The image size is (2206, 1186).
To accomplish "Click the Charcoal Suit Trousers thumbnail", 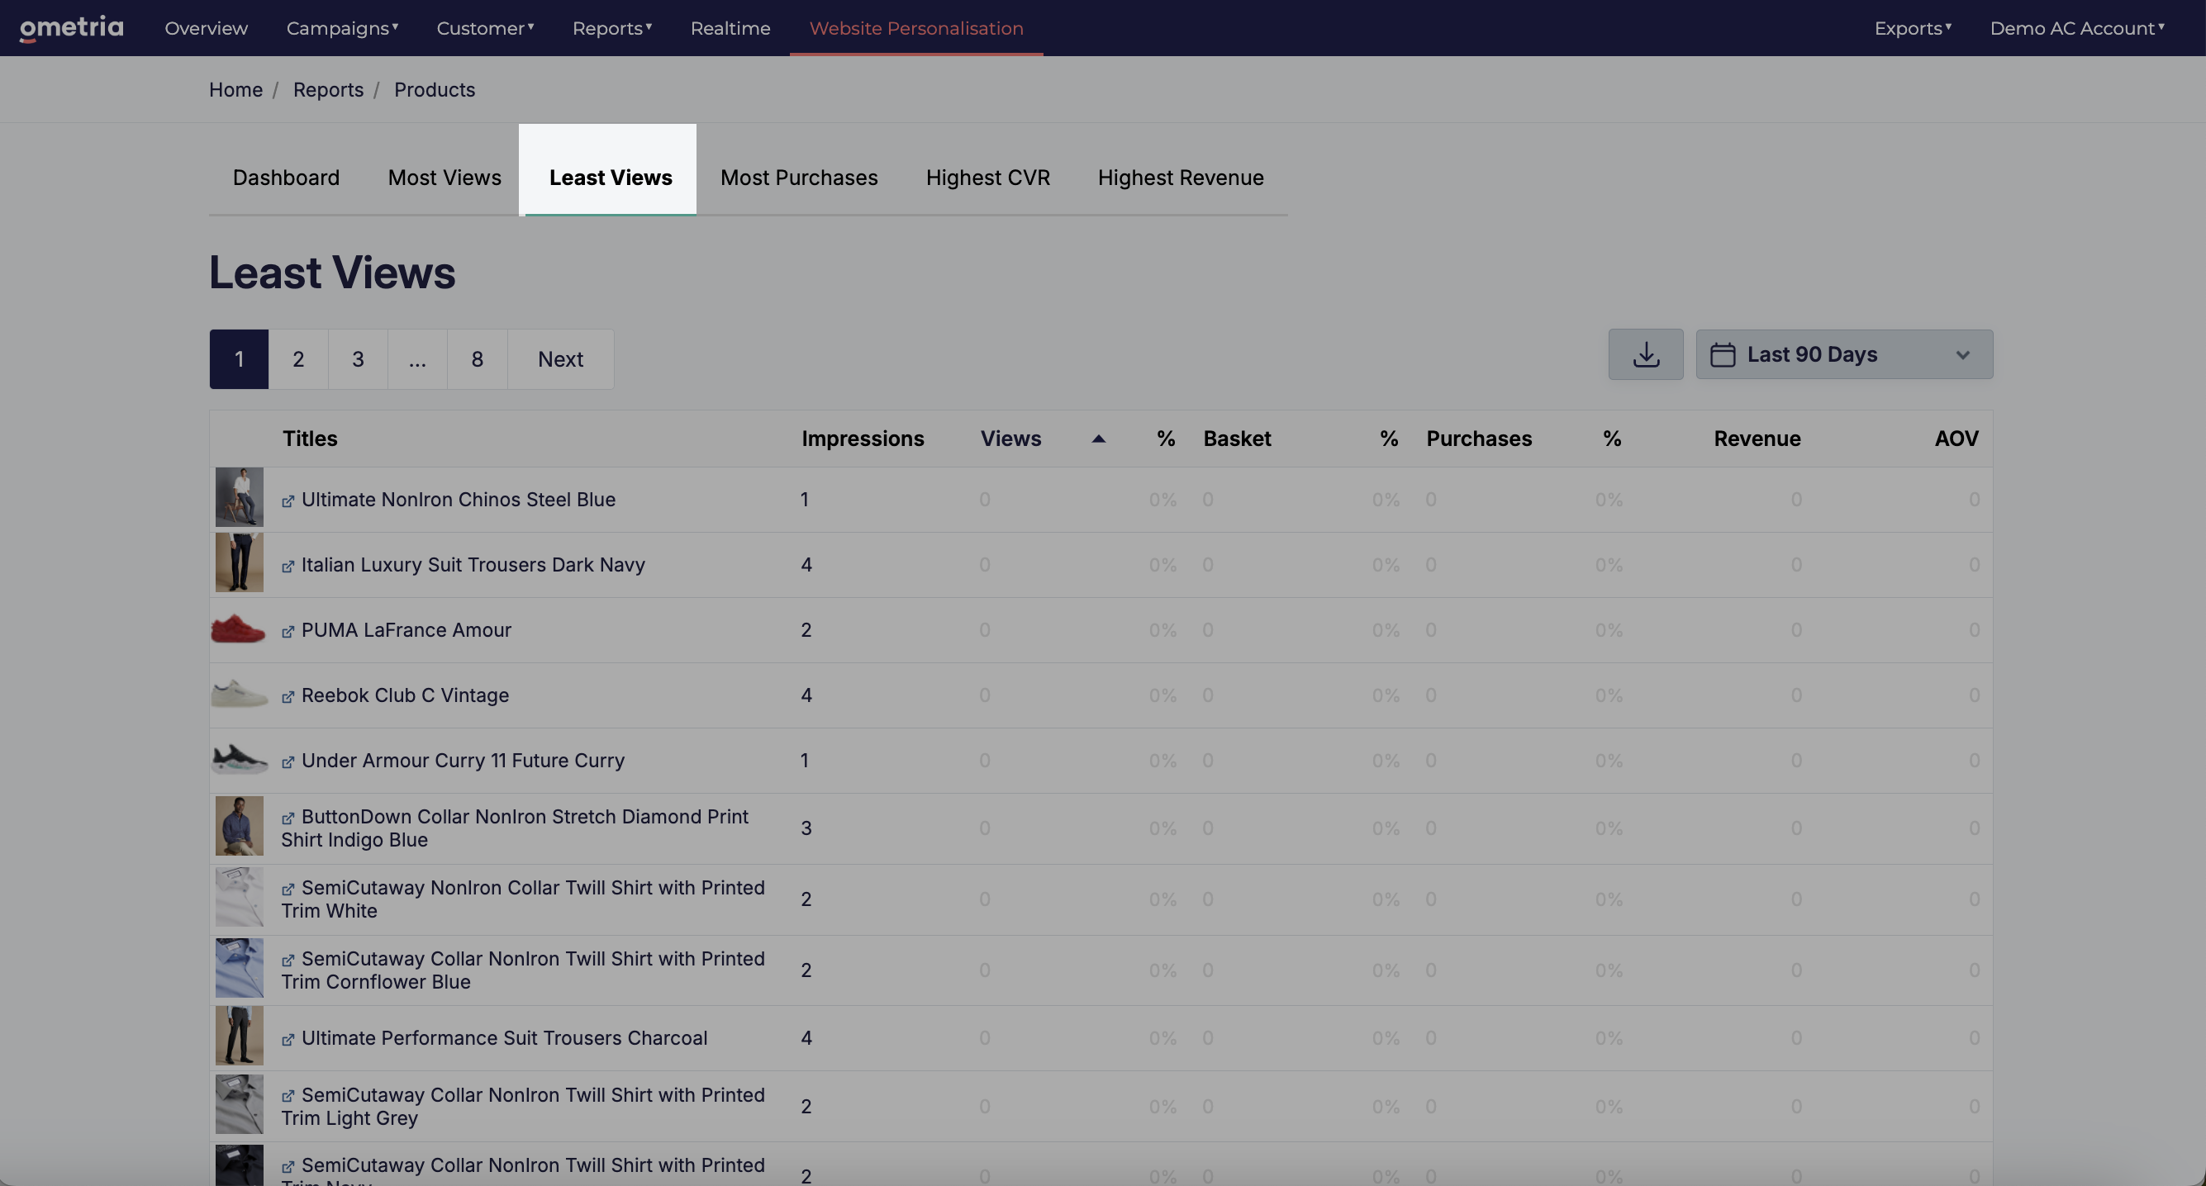I will [x=239, y=1036].
